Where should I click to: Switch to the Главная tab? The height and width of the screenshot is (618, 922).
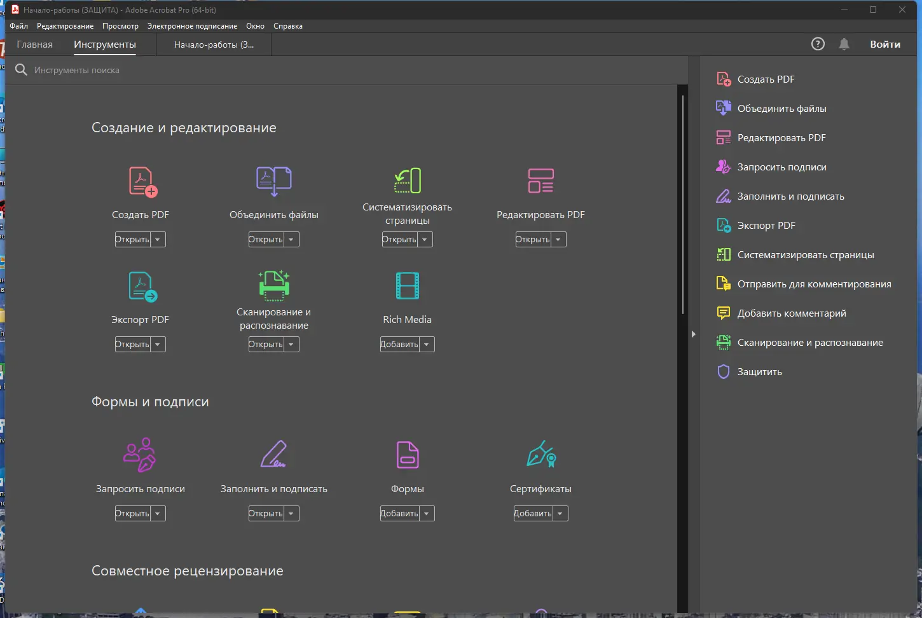click(x=34, y=44)
